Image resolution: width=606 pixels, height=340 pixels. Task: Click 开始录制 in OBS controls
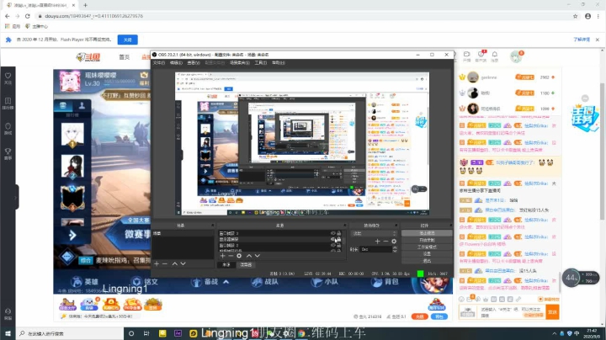click(x=427, y=240)
